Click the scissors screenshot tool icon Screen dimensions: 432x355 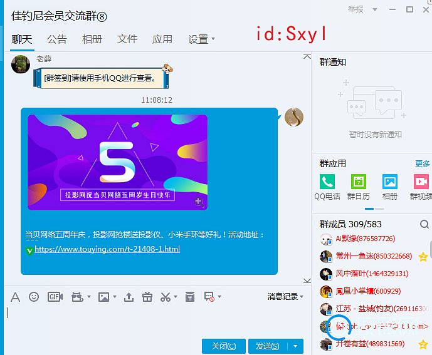(x=166, y=297)
